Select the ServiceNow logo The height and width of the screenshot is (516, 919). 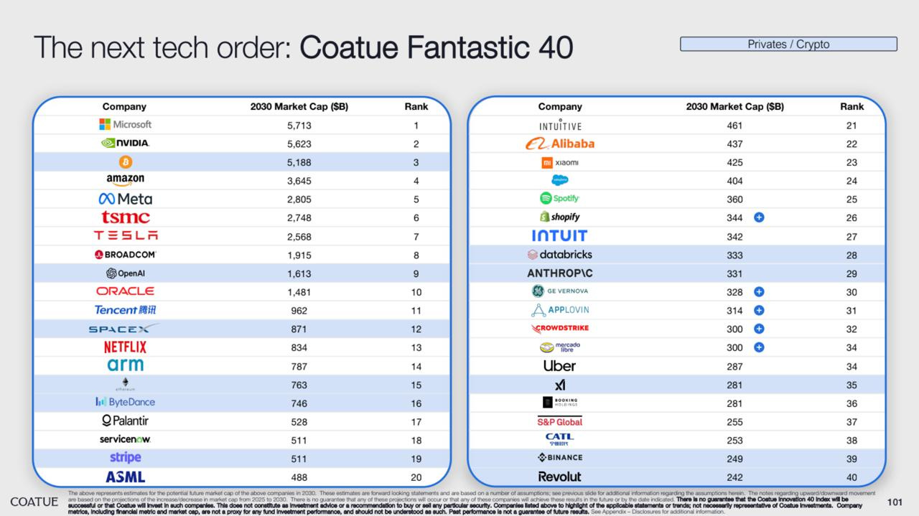[x=125, y=439]
